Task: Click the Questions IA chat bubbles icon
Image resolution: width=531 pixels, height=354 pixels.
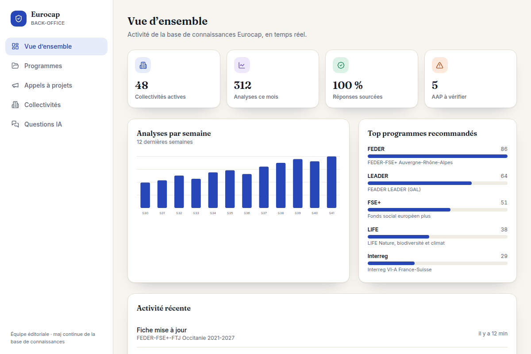Action: tap(15, 124)
